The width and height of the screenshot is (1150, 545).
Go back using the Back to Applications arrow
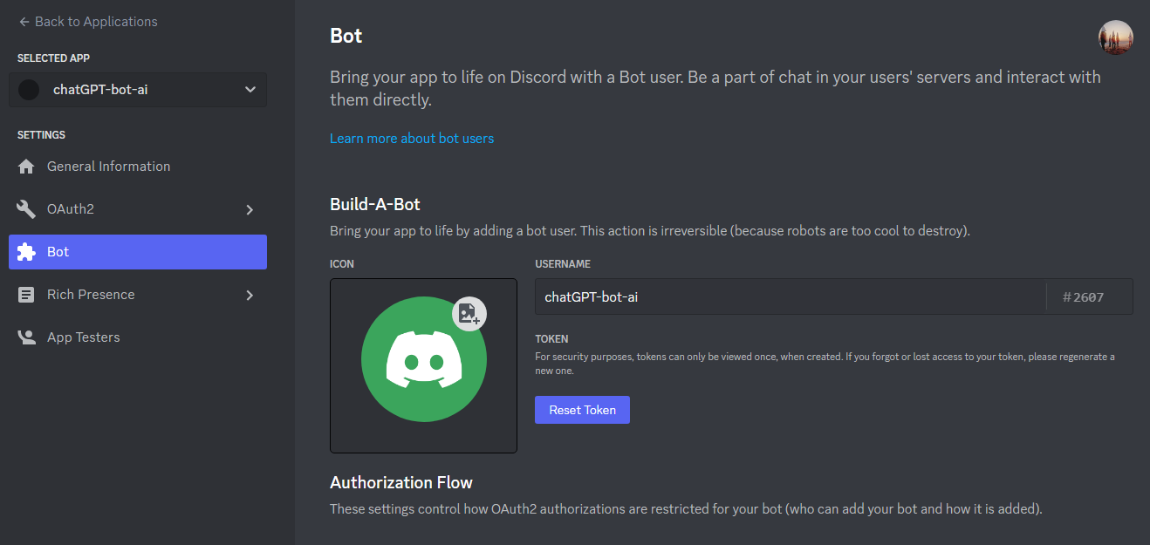coord(24,22)
